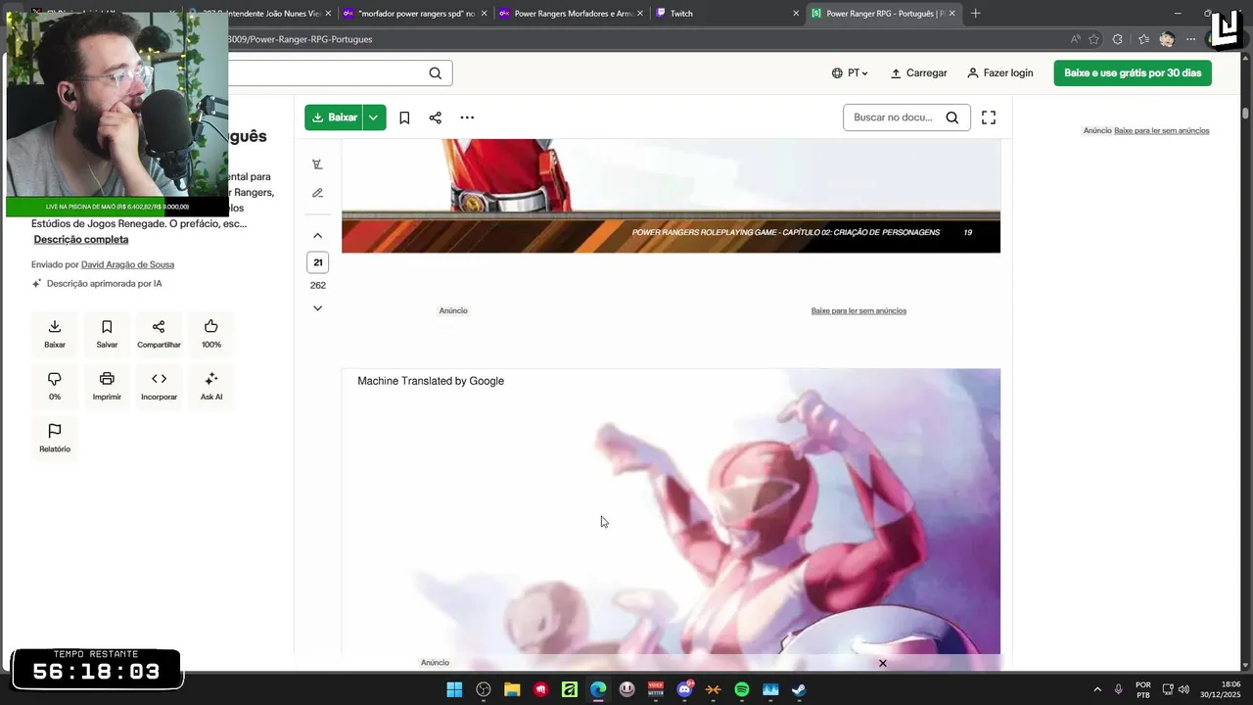Click the page number box showing 21

[x=317, y=262]
